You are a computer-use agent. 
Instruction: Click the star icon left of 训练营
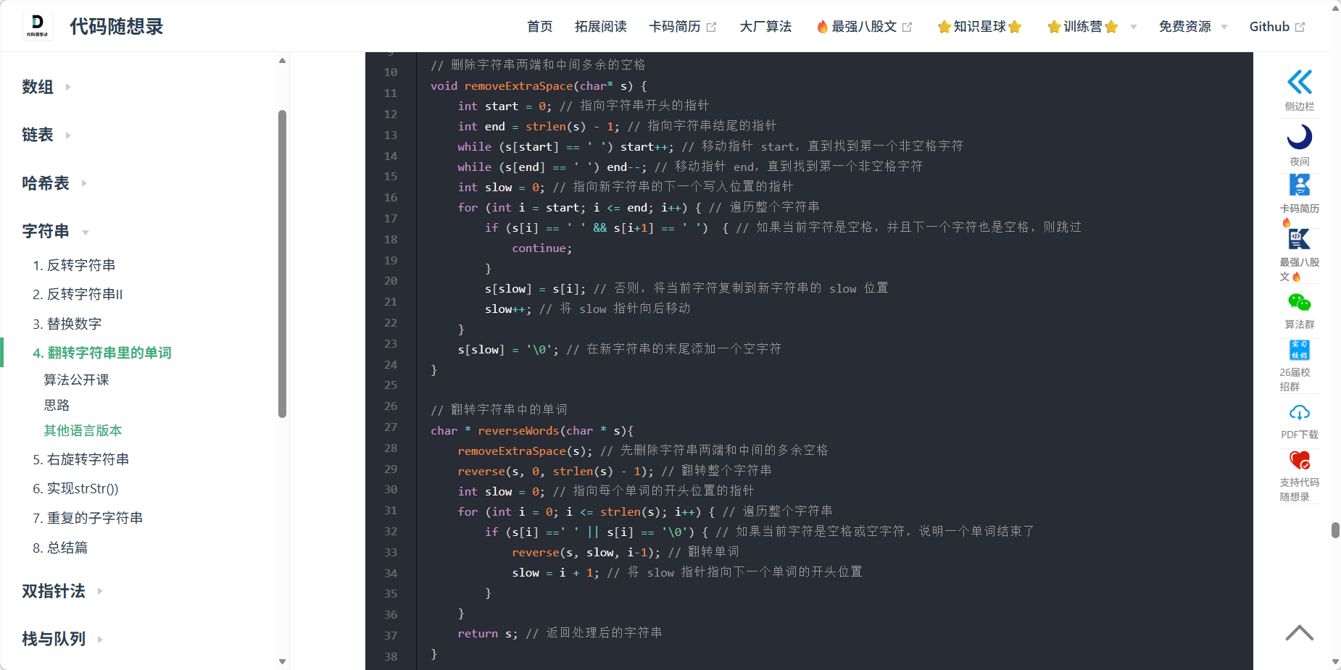click(1054, 27)
